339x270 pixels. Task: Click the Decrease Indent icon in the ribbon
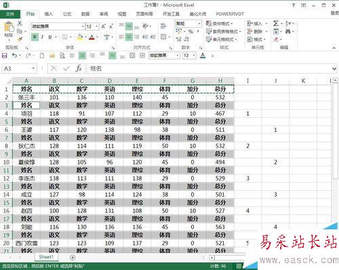(x=145, y=37)
